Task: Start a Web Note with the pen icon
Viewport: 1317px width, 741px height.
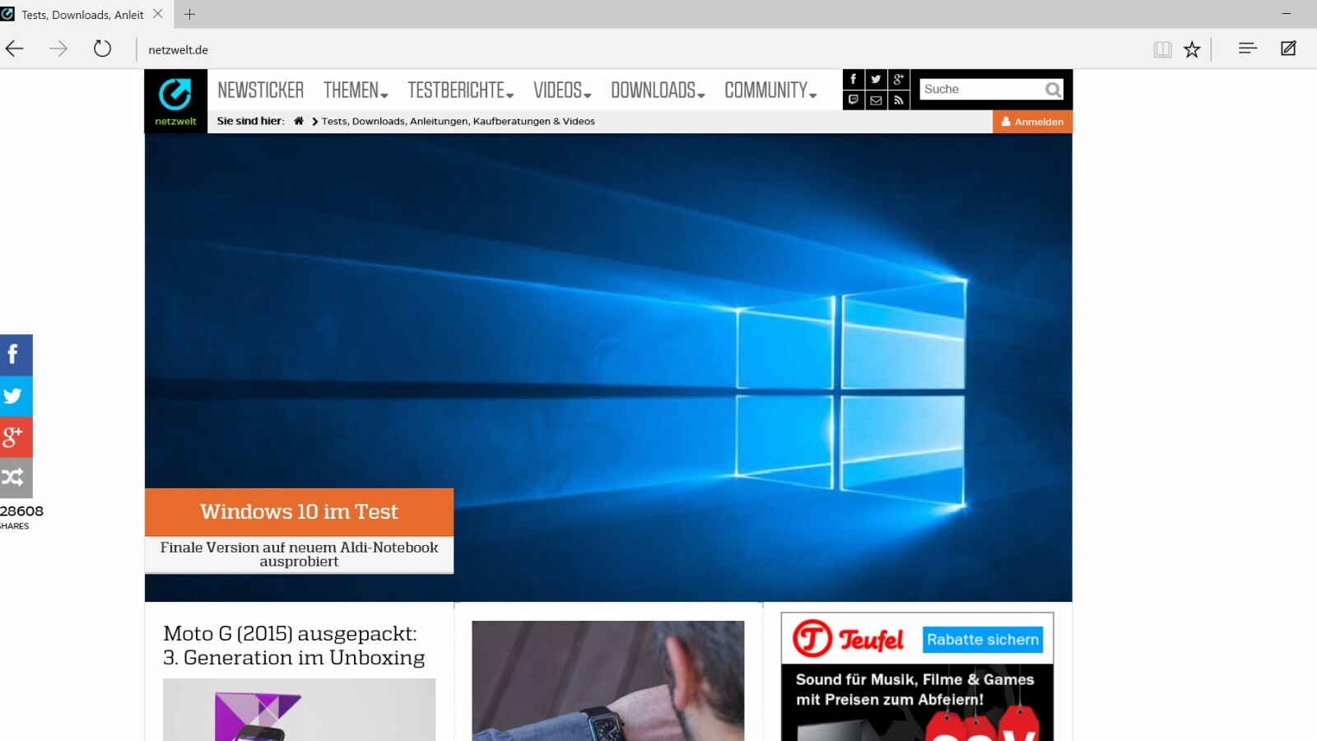Action: point(1287,49)
